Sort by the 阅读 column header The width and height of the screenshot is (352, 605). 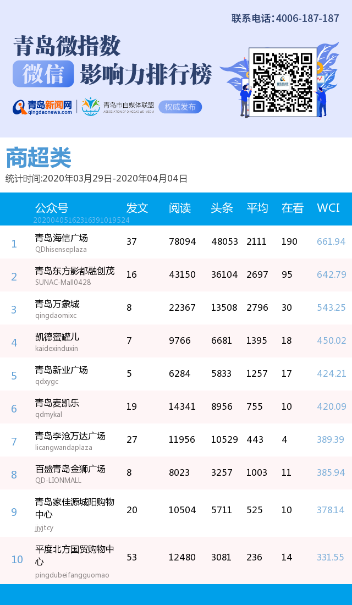click(180, 208)
